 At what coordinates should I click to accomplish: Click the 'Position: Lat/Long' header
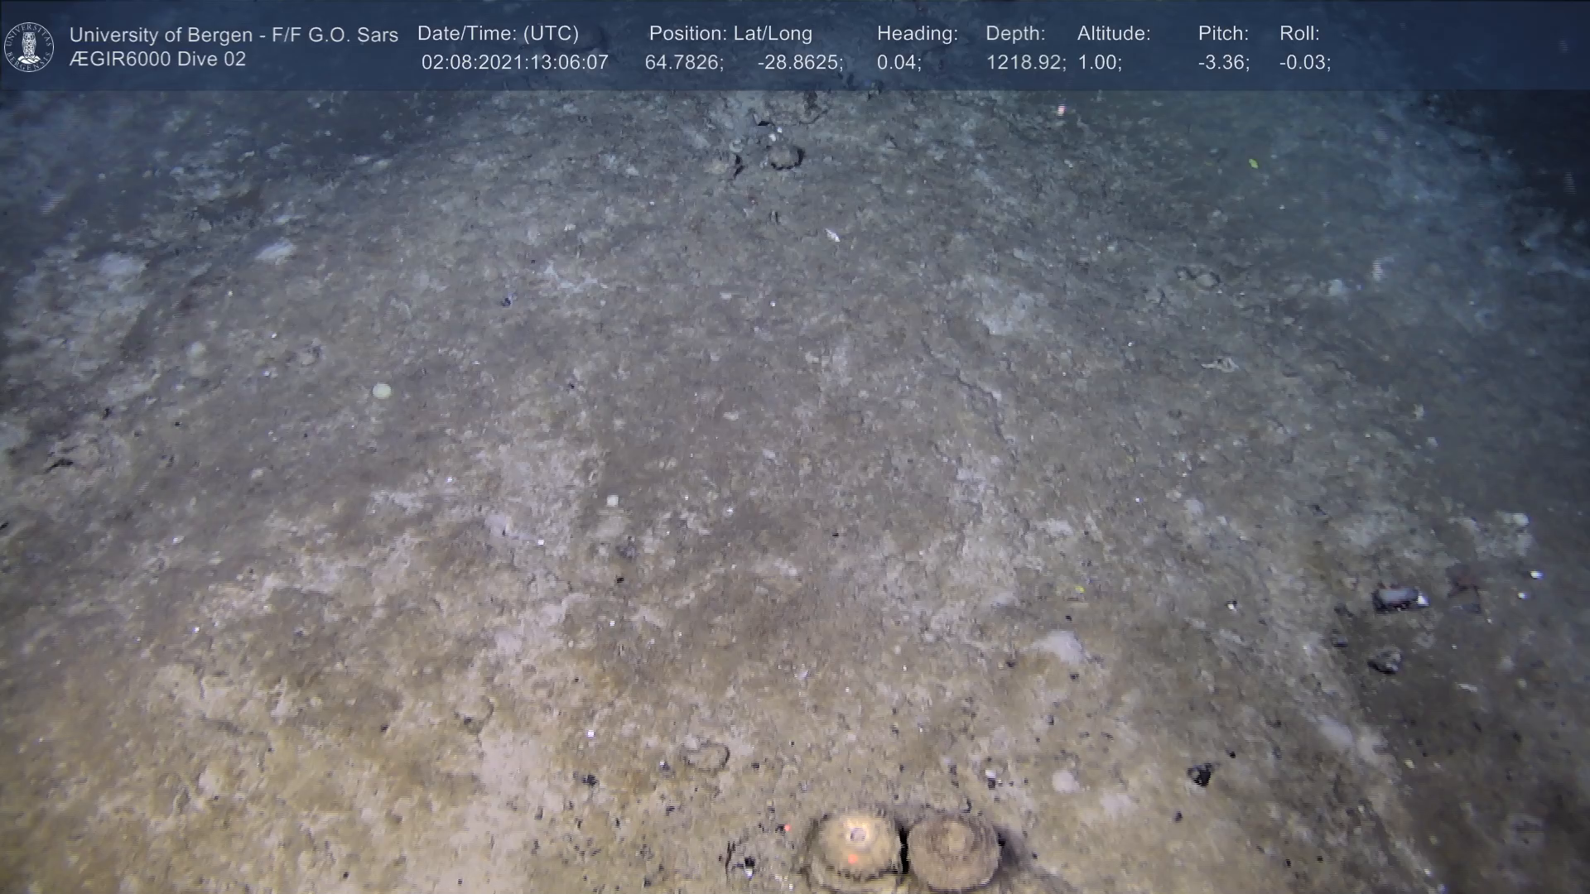point(730,34)
